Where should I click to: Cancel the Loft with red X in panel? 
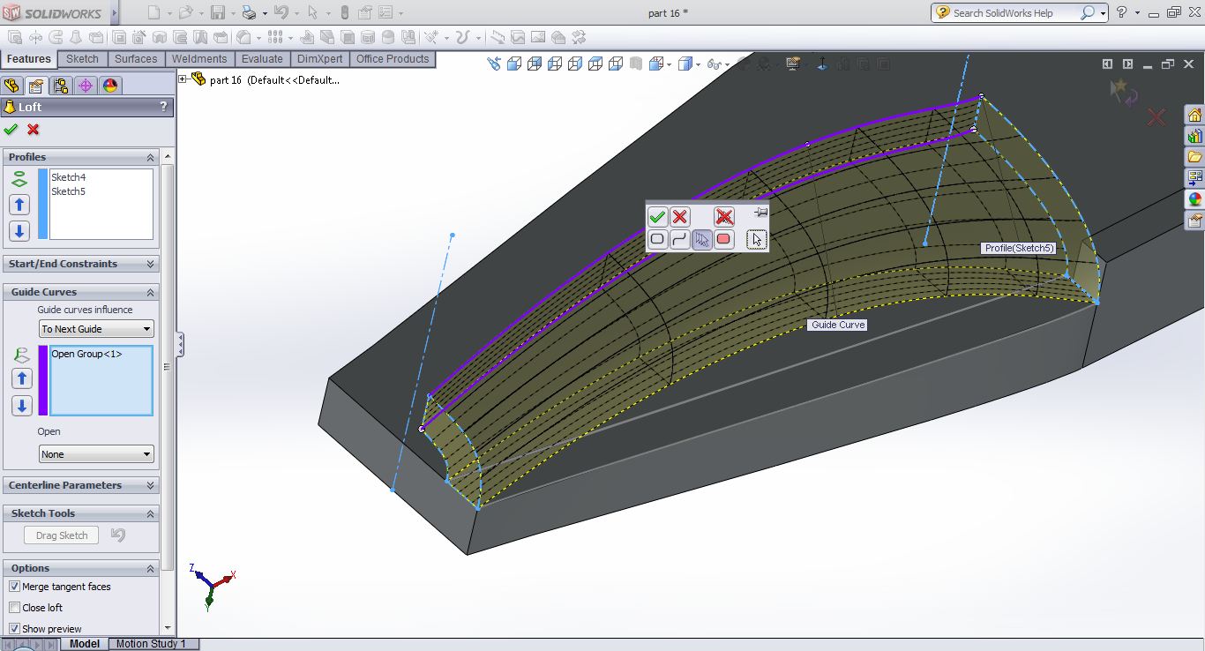click(x=34, y=130)
